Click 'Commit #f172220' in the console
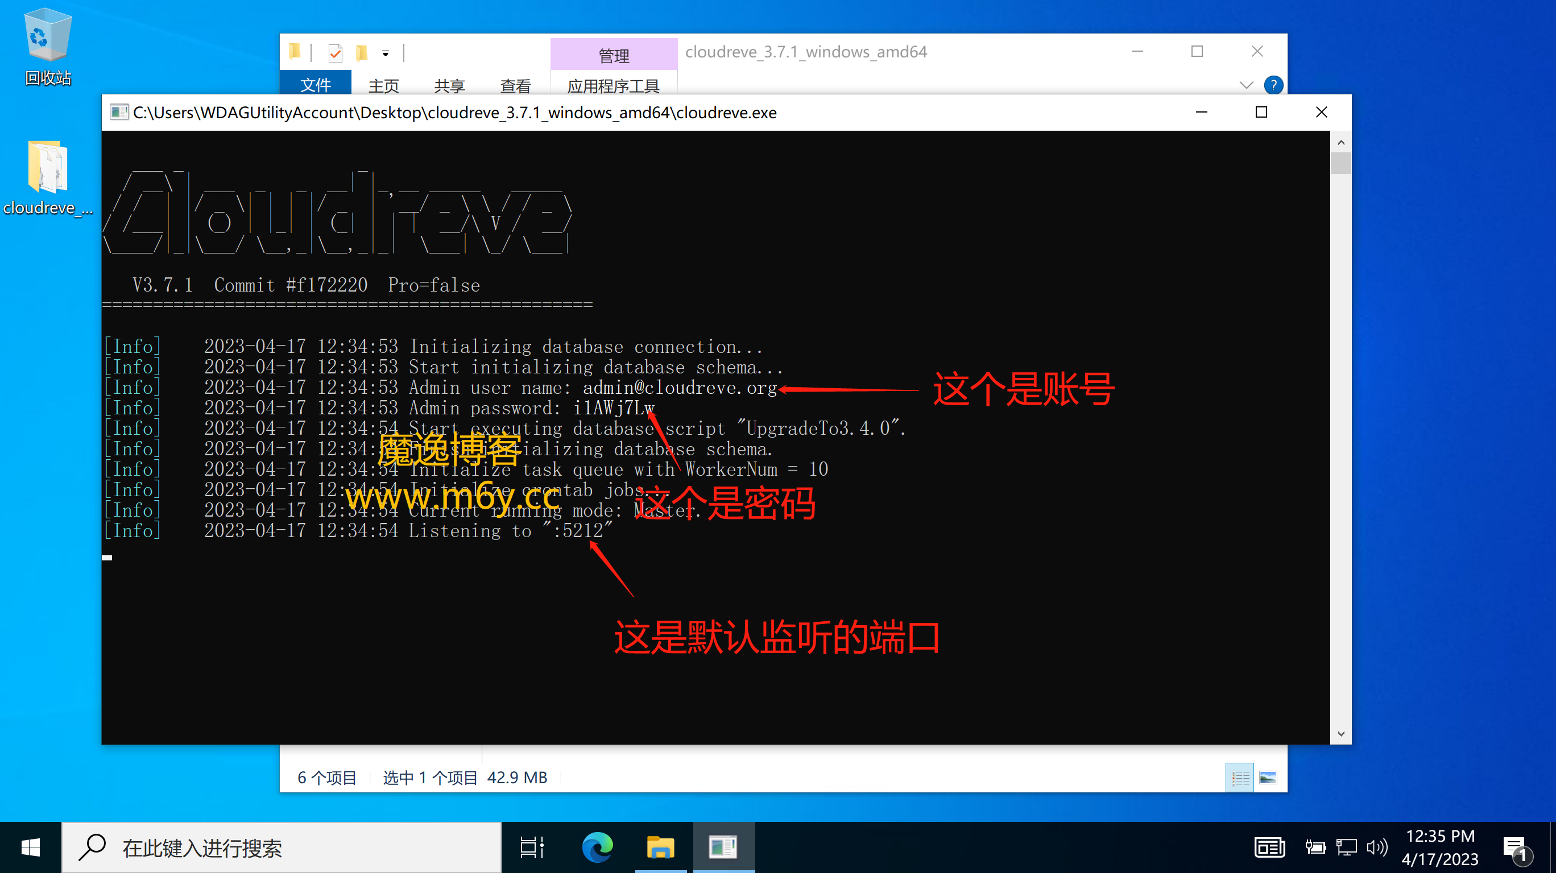Screen dimensions: 1556x873 pos(291,285)
